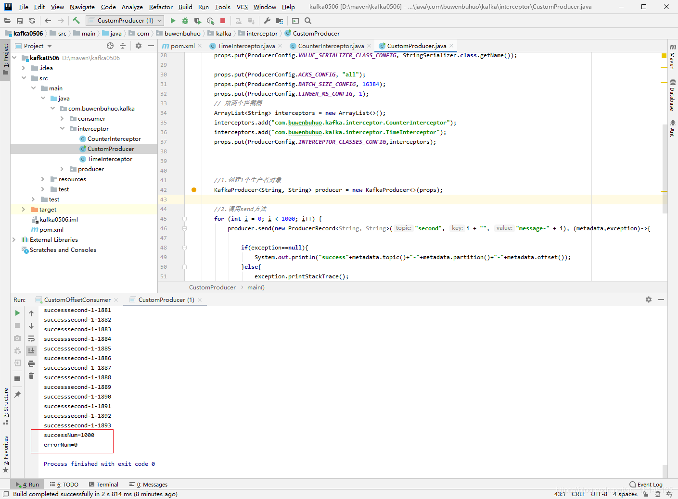Navigate back with the left arrow
The height and width of the screenshot is (499, 678).
48,21
